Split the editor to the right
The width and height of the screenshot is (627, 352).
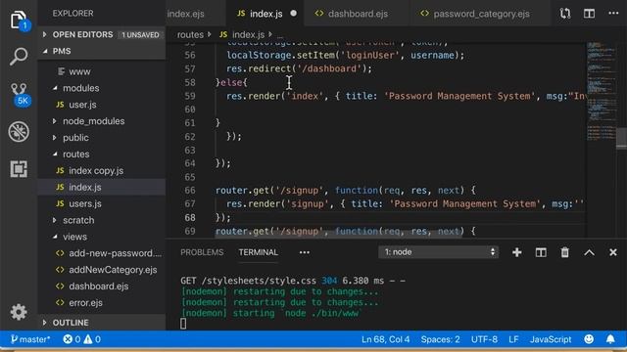point(589,14)
